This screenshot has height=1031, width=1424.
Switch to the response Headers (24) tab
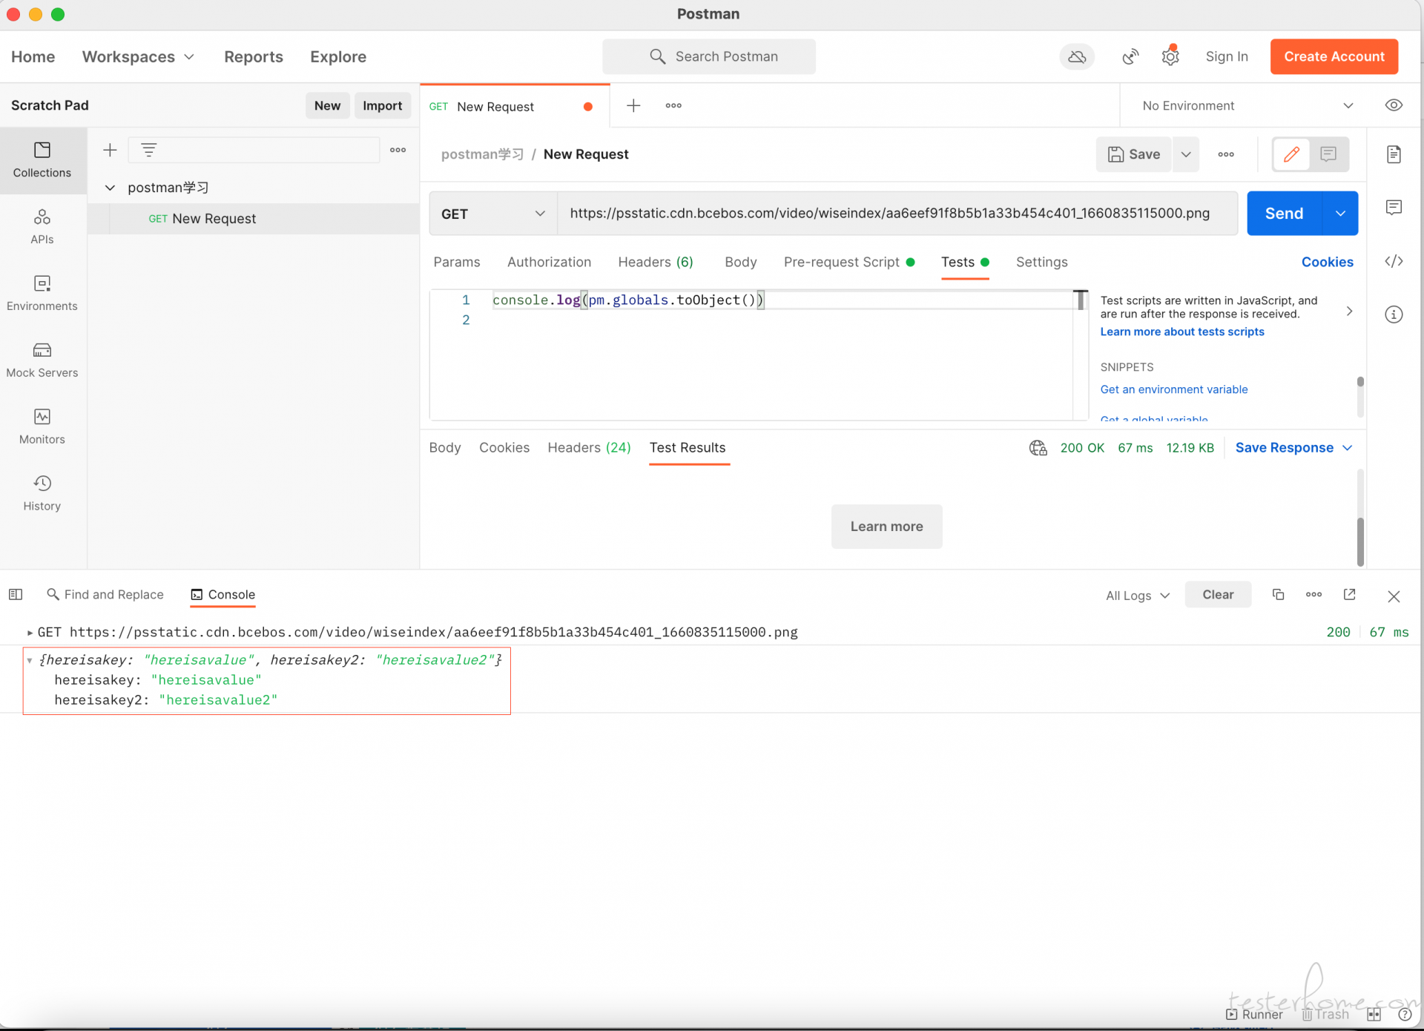[x=589, y=448]
